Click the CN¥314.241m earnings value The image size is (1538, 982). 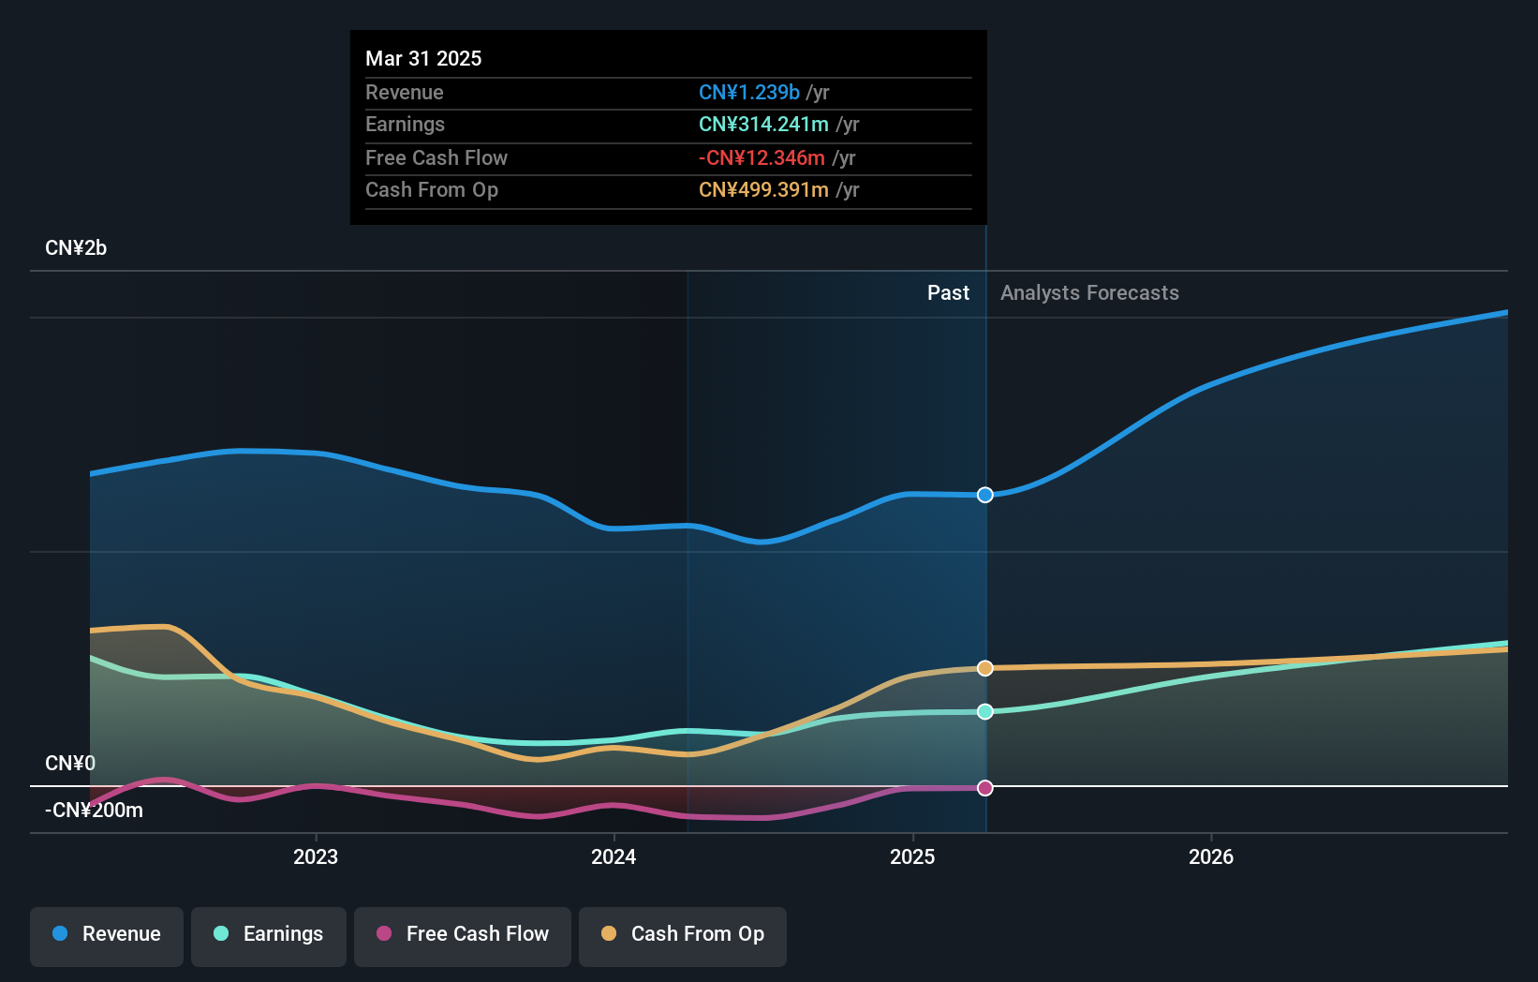(x=763, y=124)
